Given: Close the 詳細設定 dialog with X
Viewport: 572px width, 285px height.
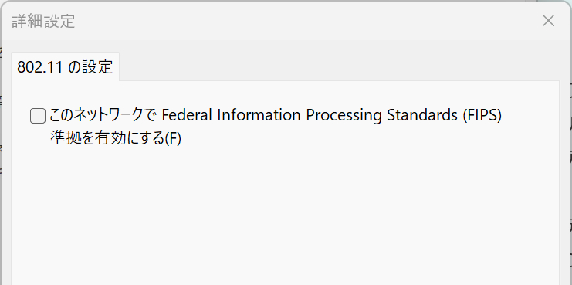Looking at the screenshot, I should pyautogui.click(x=548, y=21).
